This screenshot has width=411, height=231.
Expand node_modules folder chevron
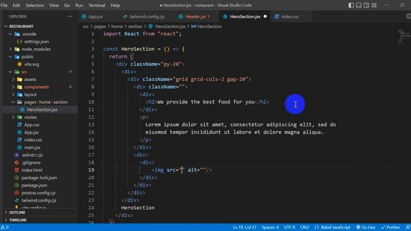(10, 49)
